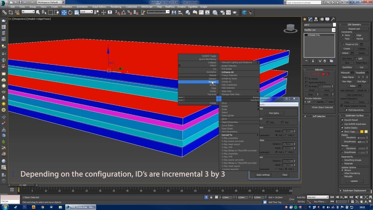Expand the Subdivision Displacement rollout
This screenshot has width=373, height=210.
tap(354, 190)
